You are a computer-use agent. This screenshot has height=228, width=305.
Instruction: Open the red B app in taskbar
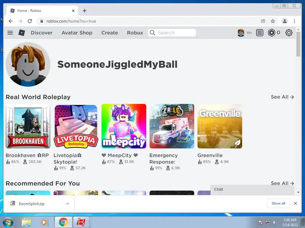coord(81,222)
